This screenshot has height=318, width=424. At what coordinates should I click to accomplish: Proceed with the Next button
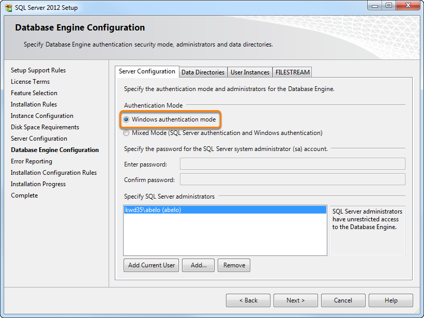coord(296,300)
